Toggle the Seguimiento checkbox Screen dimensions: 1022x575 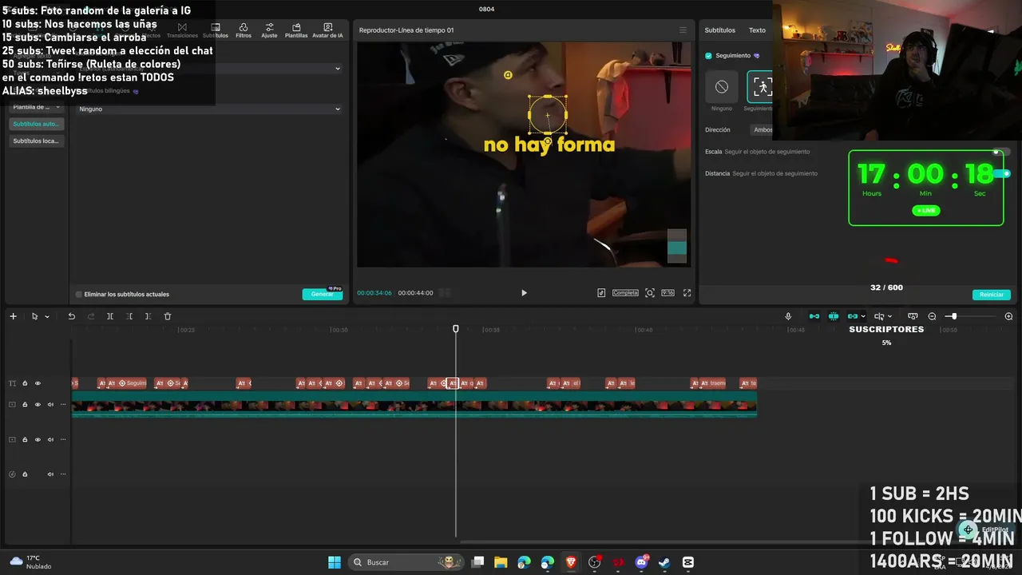pyautogui.click(x=708, y=56)
